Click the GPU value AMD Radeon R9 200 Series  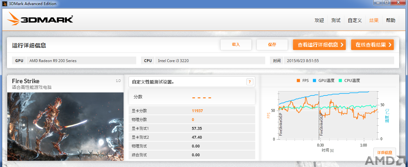click(x=53, y=60)
